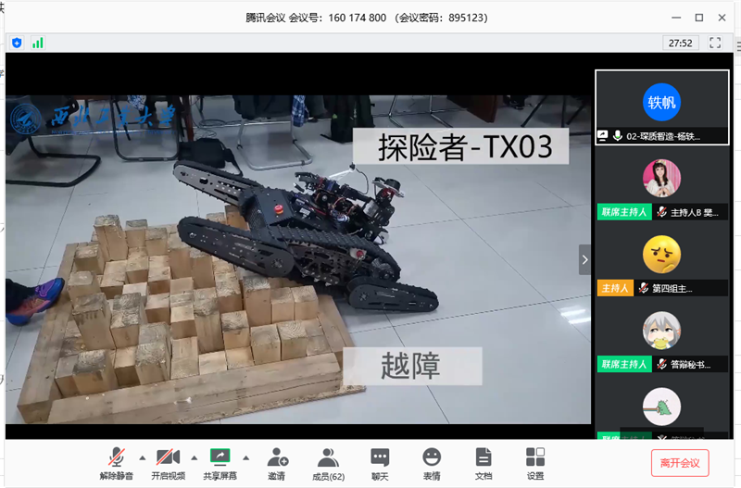Show the 成员(62) members list

329,463
